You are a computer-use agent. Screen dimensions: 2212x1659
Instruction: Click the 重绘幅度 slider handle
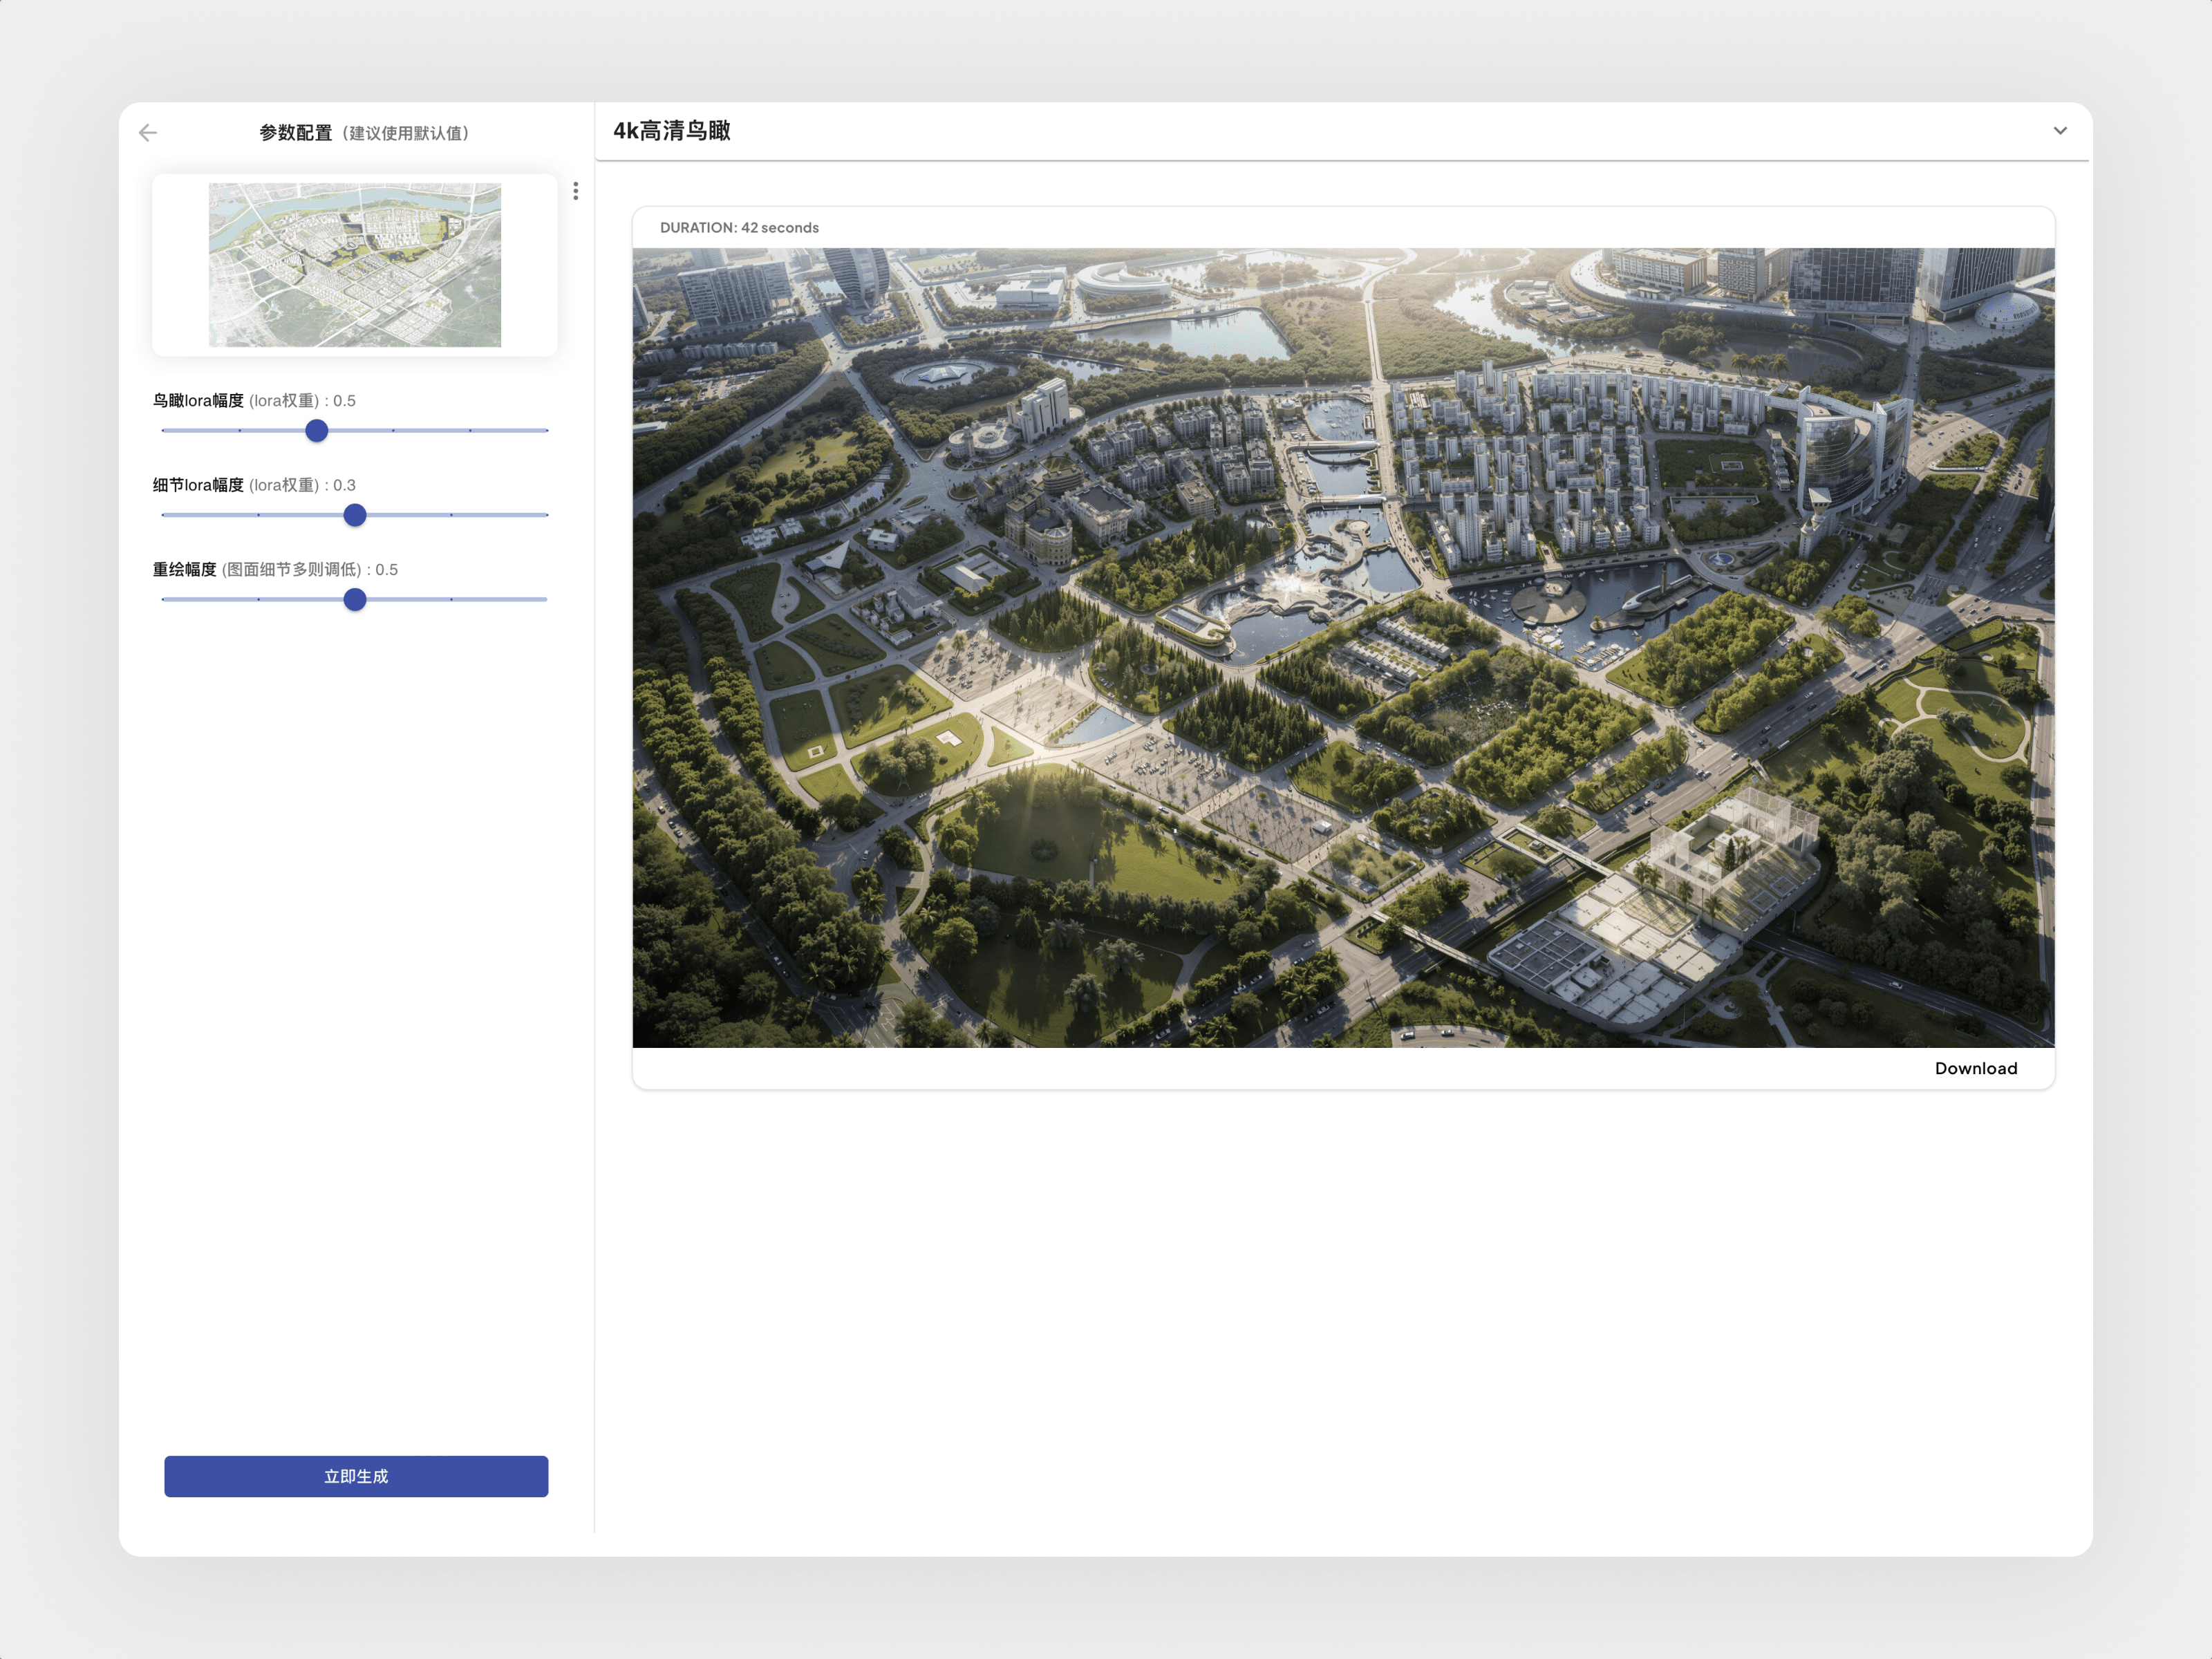pyautogui.click(x=355, y=600)
